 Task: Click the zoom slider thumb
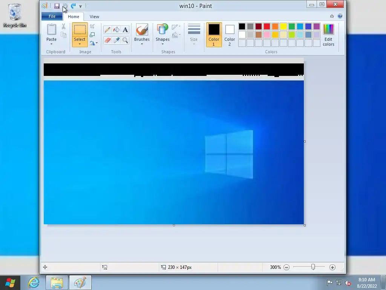tap(313, 267)
